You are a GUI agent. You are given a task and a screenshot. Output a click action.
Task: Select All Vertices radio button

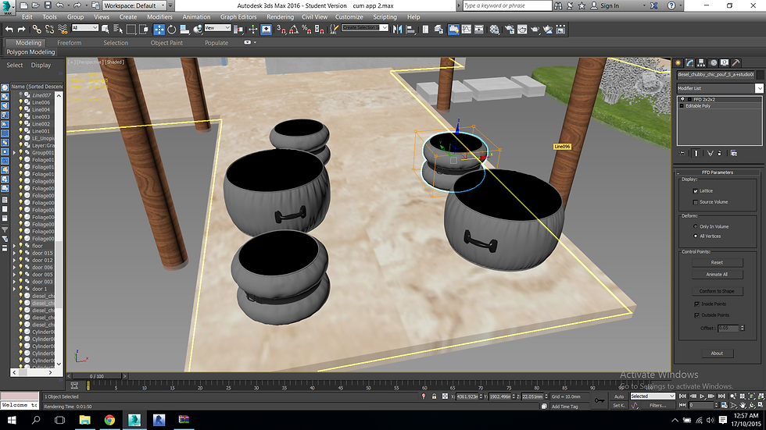[695, 236]
